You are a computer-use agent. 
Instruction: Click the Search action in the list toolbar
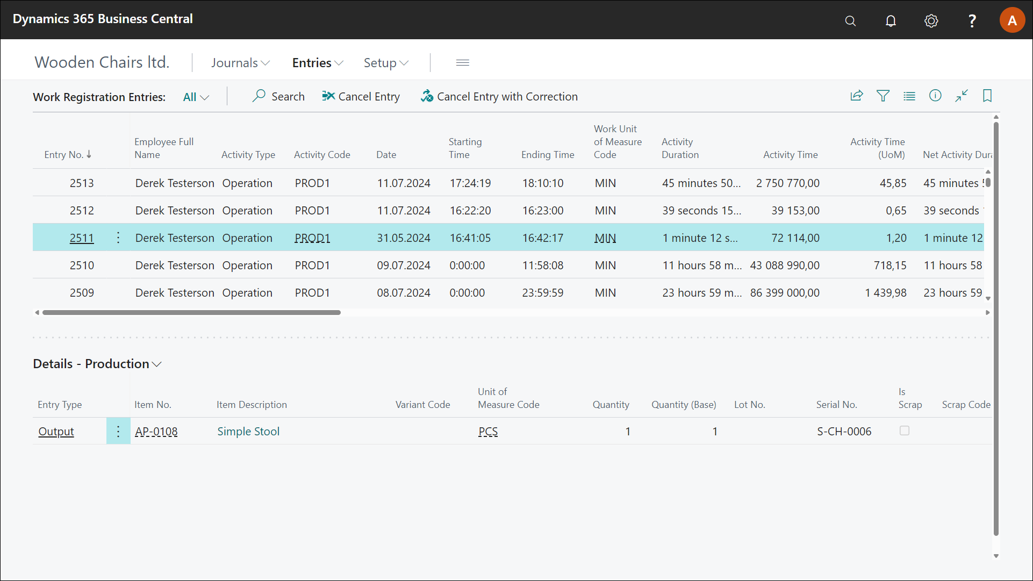278,97
